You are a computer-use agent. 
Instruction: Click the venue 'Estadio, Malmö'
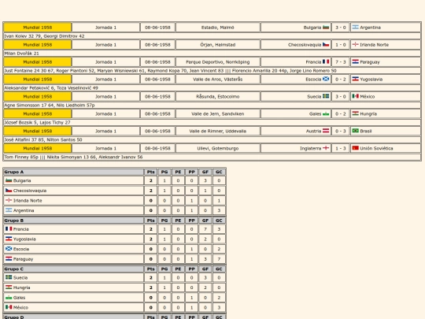click(218, 28)
